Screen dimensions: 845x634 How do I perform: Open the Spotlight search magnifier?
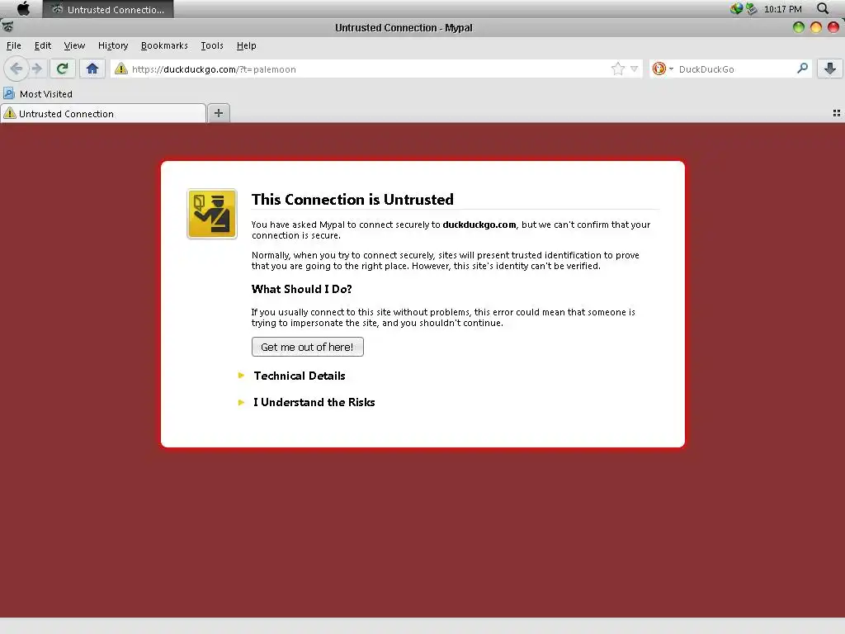click(x=823, y=8)
